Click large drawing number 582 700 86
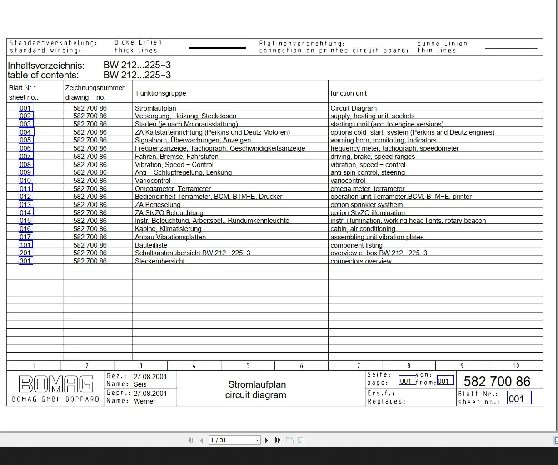The width and height of the screenshot is (558, 465). [497, 381]
